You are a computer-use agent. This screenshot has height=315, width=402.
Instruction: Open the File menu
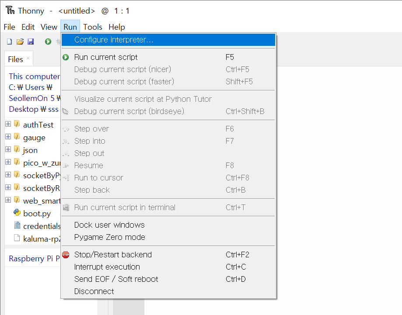(x=10, y=27)
